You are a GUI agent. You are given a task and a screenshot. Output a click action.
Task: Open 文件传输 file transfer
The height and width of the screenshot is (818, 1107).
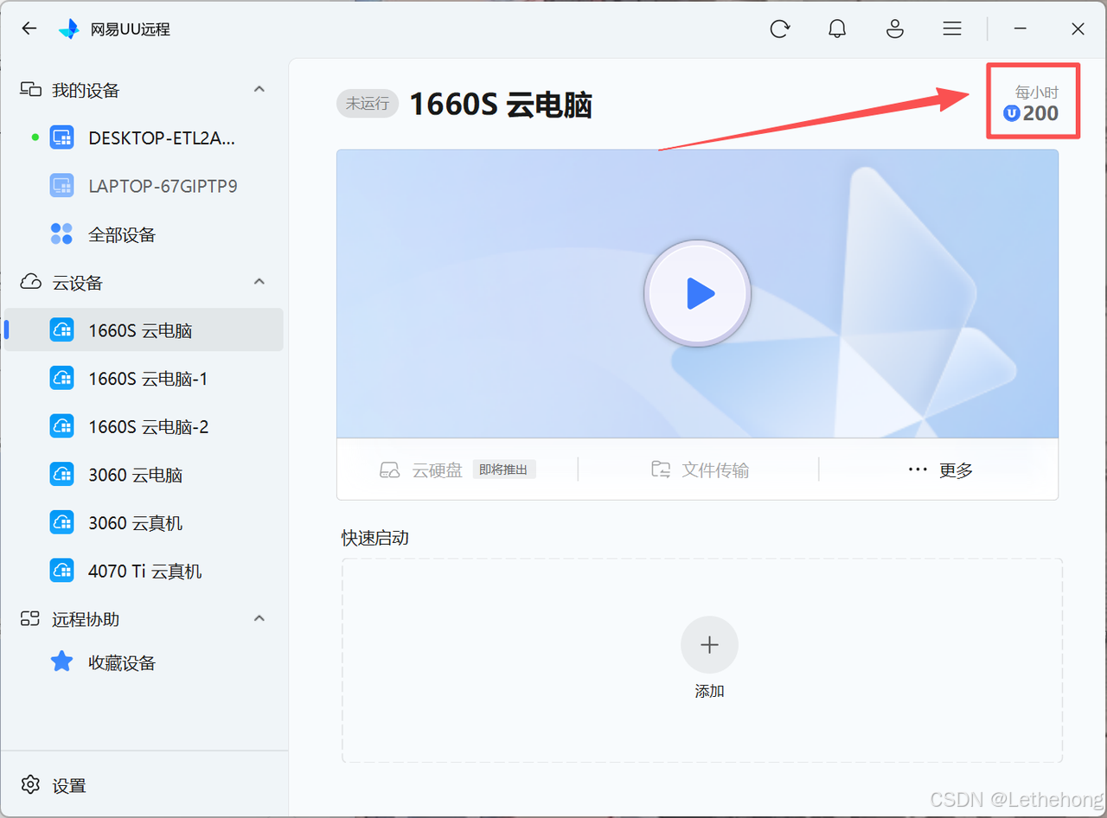pos(700,470)
